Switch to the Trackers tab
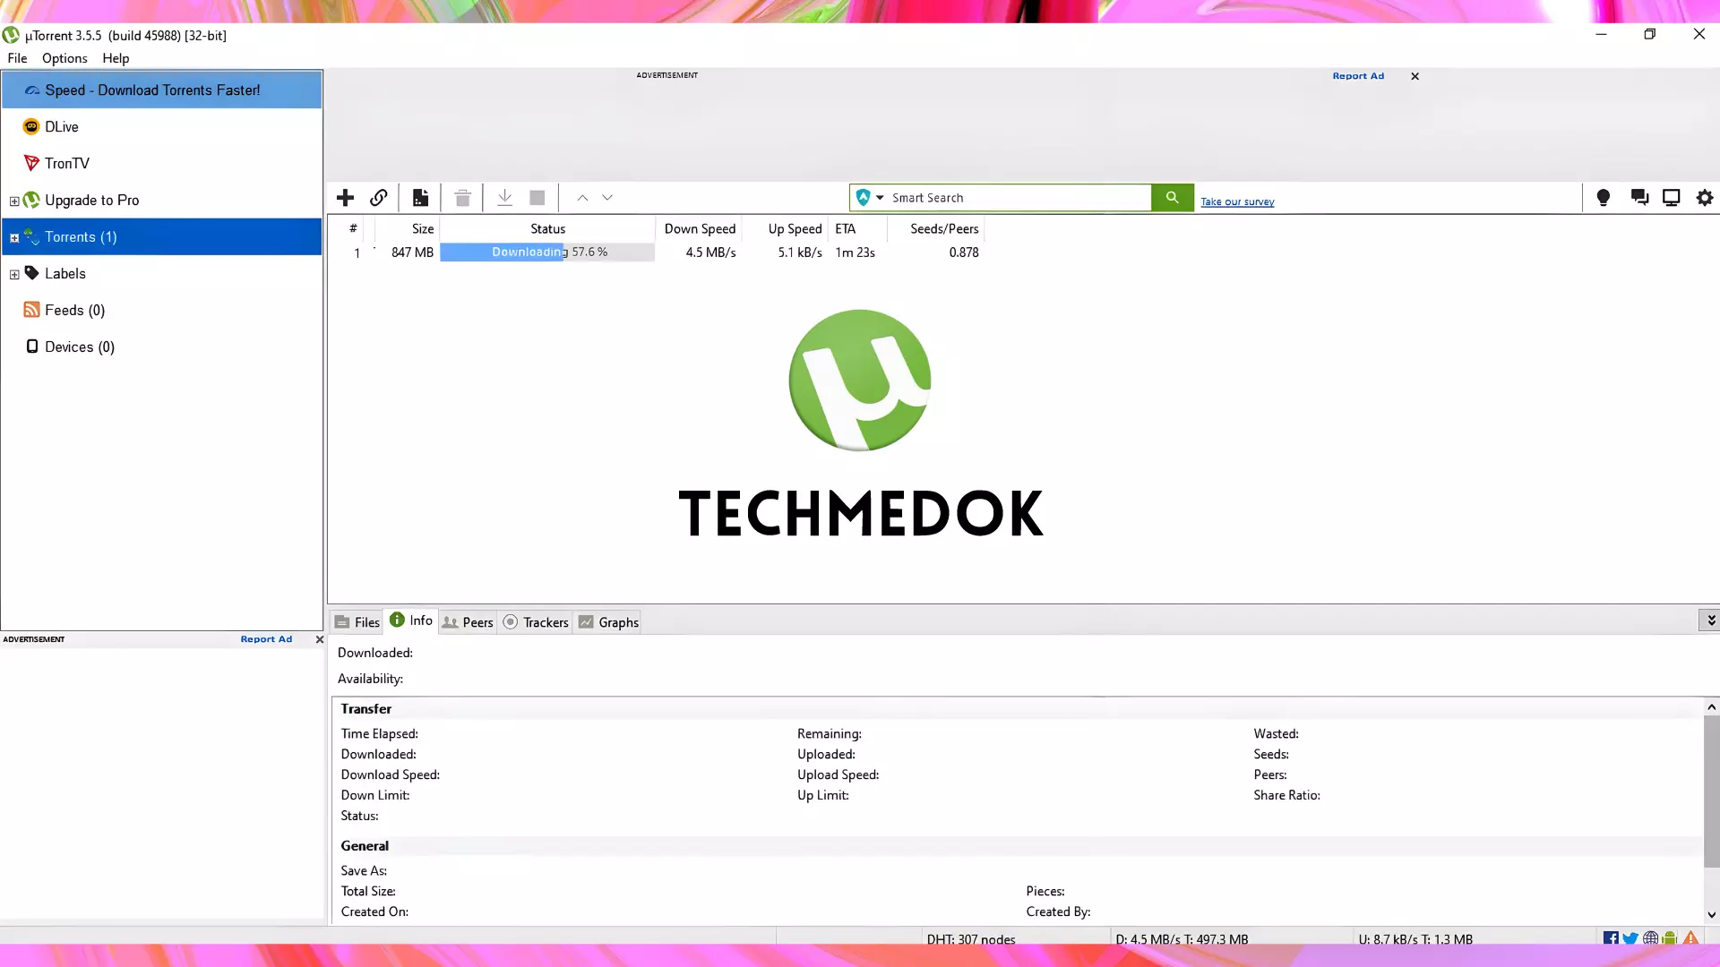The height and width of the screenshot is (967, 1720). click(536, 622)
